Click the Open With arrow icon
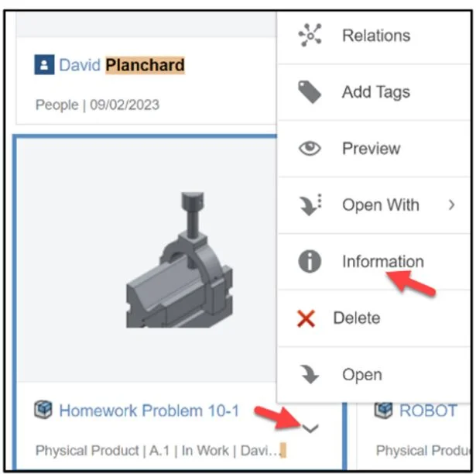 point(310,205)
